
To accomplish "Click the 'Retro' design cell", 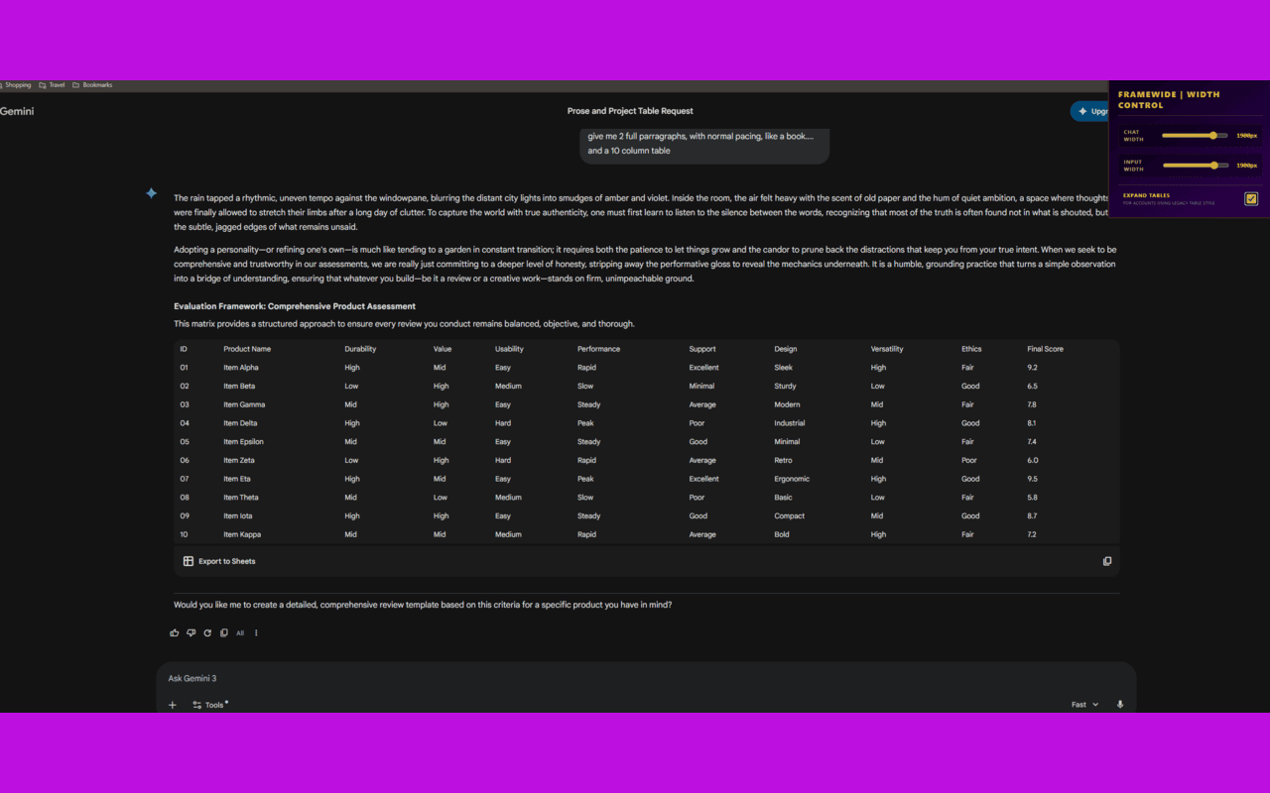I will pos(784,460).
